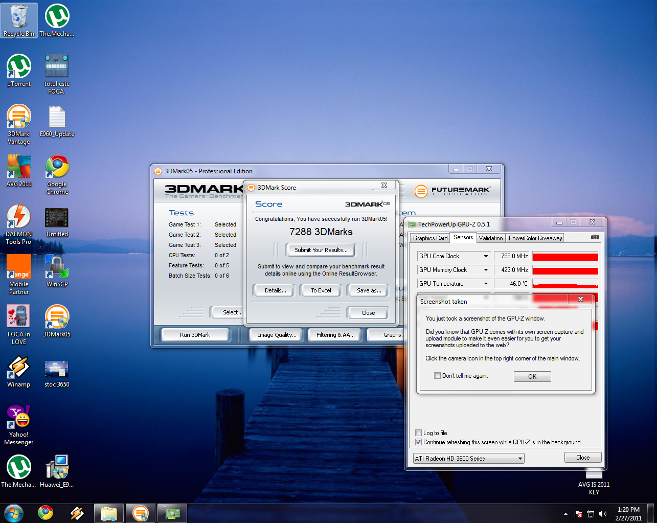Open Google Chrome desktop shortcut

click(57, 174)
